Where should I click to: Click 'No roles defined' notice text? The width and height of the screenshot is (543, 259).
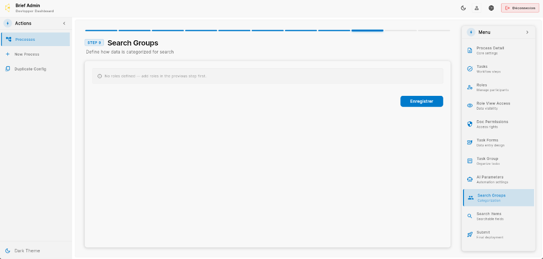pyautogui.click(x=155, y=76)
